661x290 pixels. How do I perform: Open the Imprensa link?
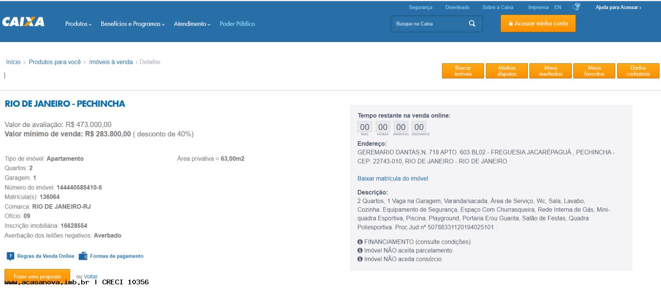coord(538,8)
